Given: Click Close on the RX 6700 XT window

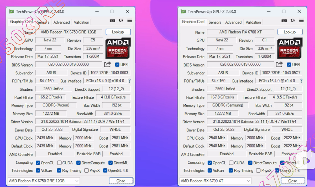Looking at the screenshot, I should [x=293, y=181].
